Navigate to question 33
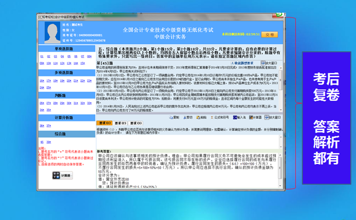The height and width of the screenshot is (220, 356). [x=89, y=103]
